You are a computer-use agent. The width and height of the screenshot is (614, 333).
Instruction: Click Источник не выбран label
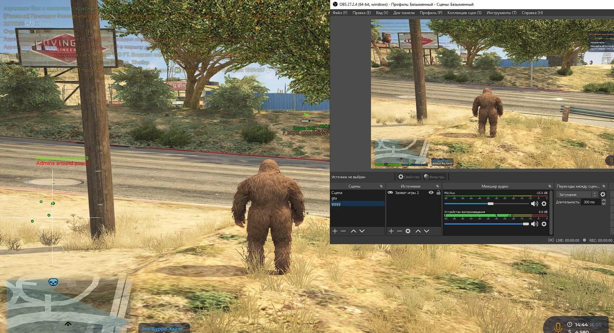click(348, 177)
